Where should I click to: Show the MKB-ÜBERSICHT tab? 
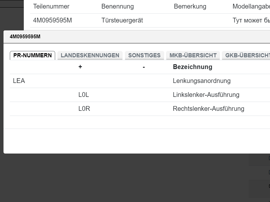tap(193, 55)
